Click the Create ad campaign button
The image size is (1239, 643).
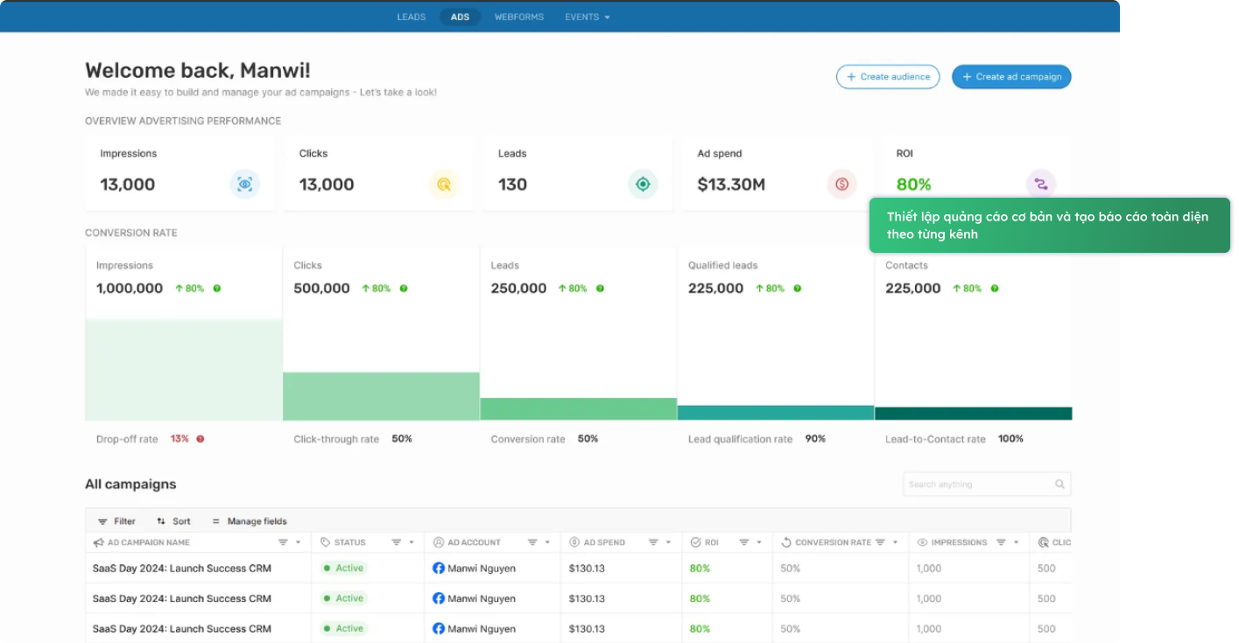[x=1011, y=77]
